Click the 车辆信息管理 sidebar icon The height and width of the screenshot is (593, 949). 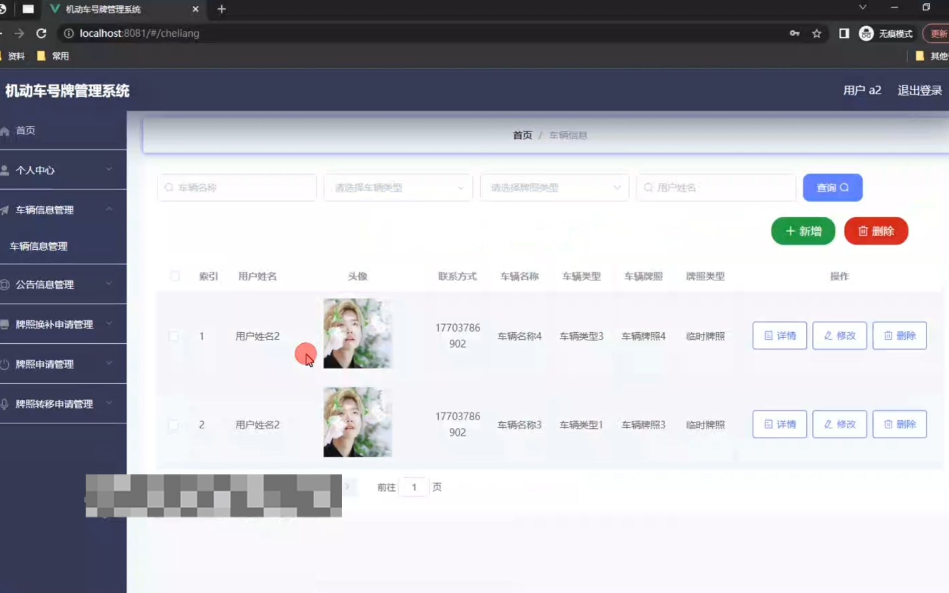click(5, 209)
